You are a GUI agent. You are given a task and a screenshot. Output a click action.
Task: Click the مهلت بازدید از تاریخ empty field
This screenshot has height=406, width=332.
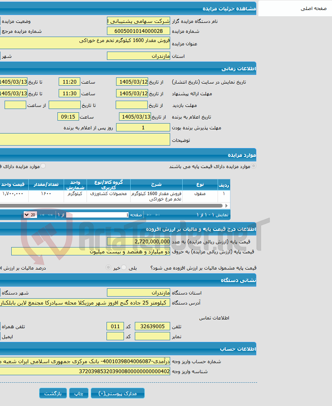point(131,105)
